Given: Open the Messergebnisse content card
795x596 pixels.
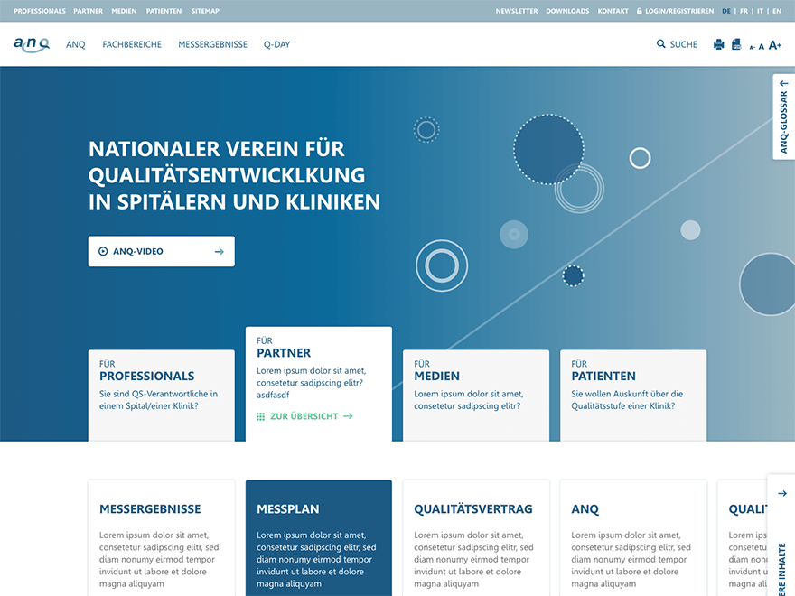Looking at the screenshot, I should click(x=161, y=537).
